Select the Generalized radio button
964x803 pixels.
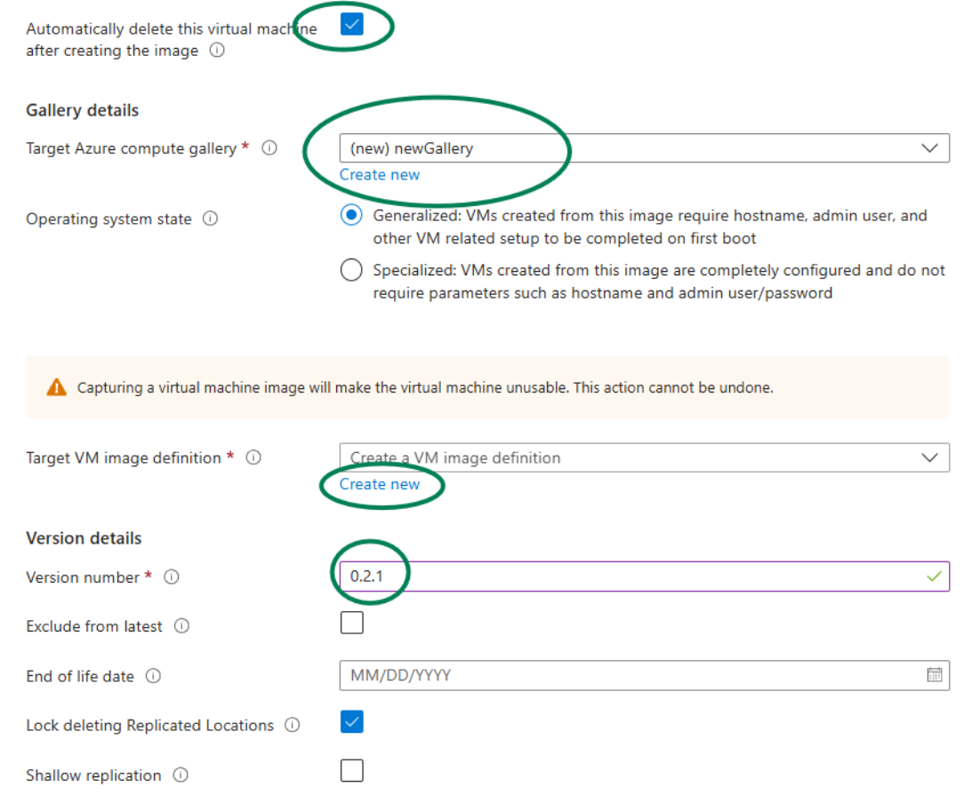[x=350, y=215]
